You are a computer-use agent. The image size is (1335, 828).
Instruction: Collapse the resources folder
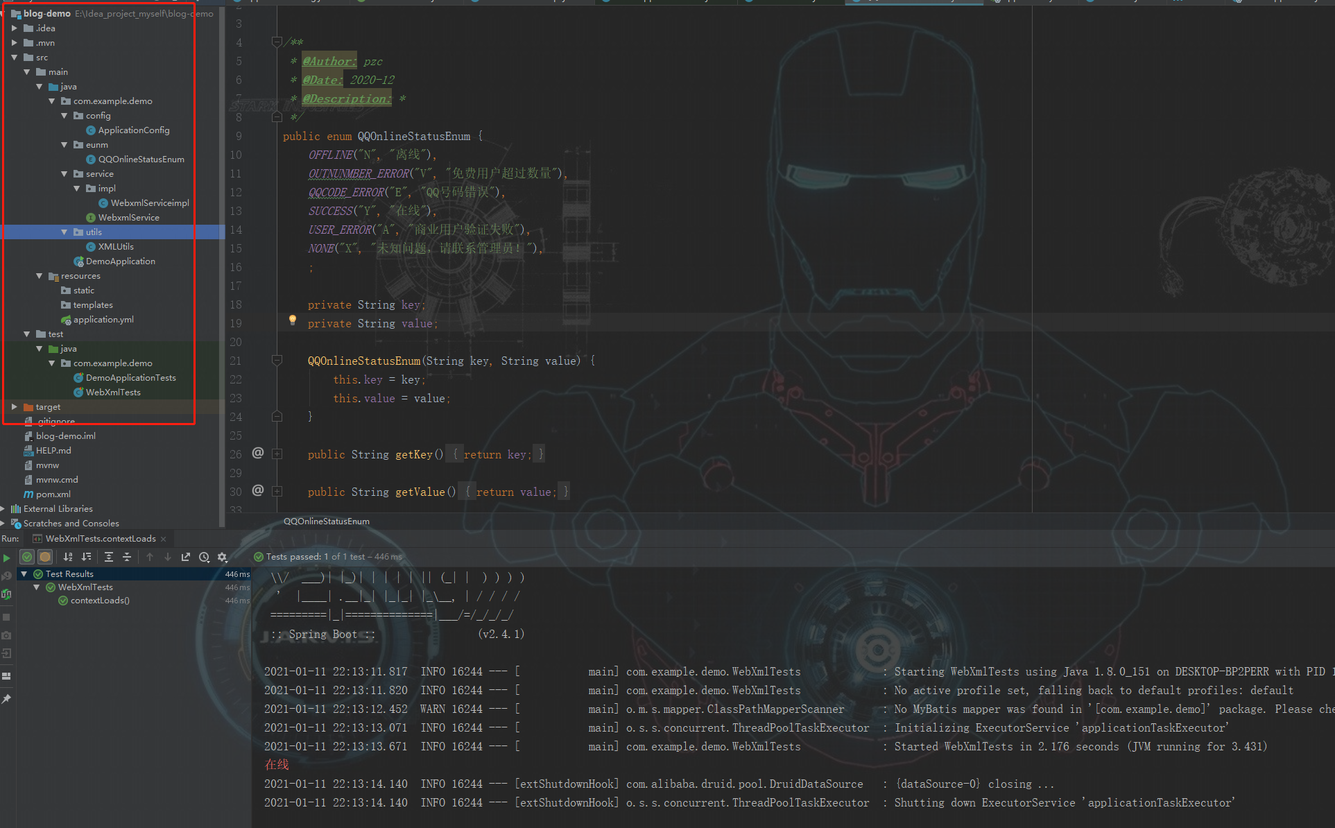coord(40,276)
